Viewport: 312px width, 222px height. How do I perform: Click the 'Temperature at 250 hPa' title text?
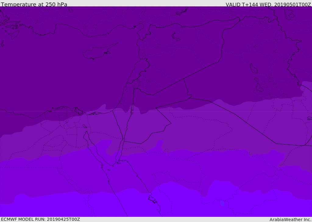[x=34, y=4]
